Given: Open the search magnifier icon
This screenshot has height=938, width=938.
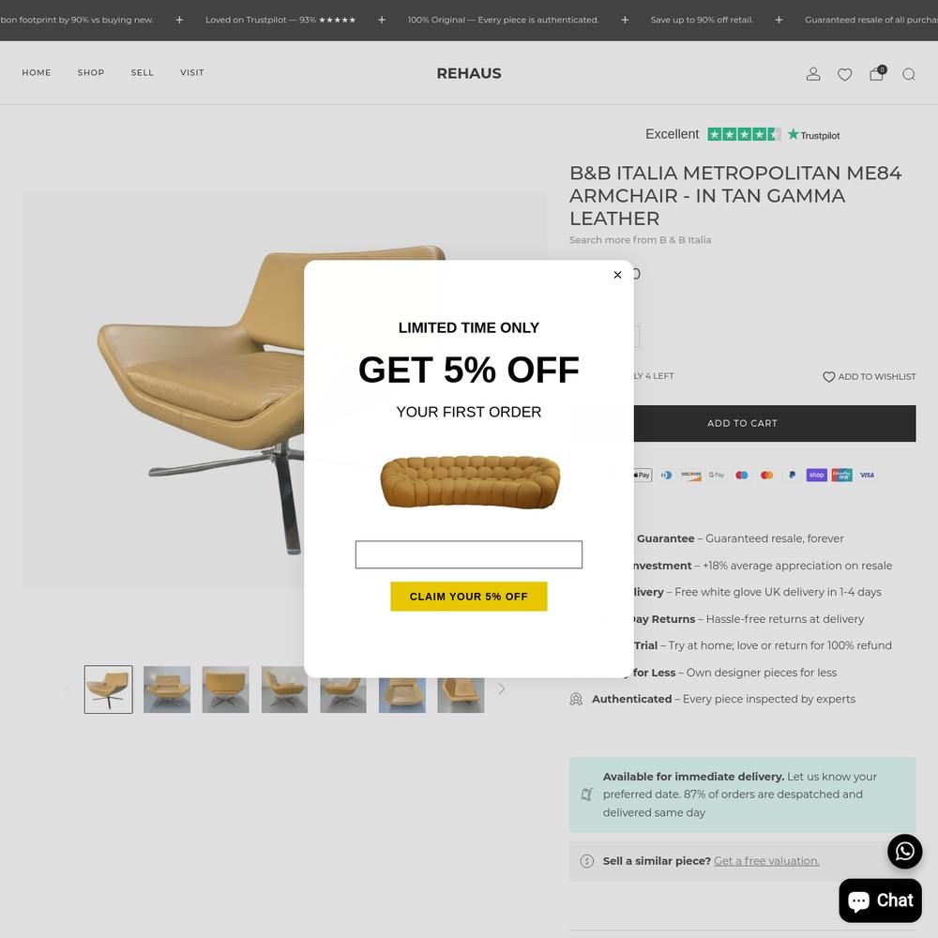Looking at the screenshot, I should (909, 74).
